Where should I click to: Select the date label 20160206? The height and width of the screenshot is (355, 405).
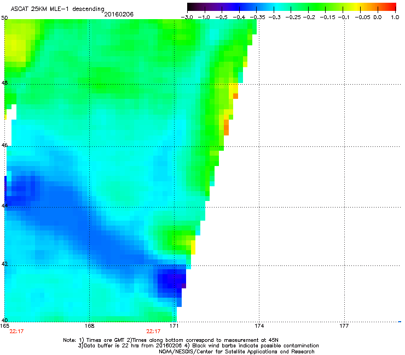[x=119, y=14]
